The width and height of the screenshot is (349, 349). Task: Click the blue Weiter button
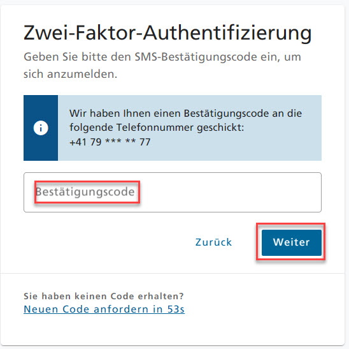click(x=292, y=242)
